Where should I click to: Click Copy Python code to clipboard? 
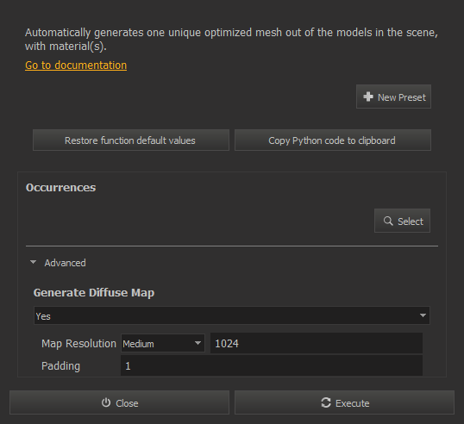333,140
